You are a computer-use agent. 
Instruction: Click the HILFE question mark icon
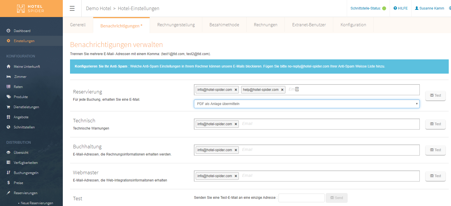tap(395, 8)
